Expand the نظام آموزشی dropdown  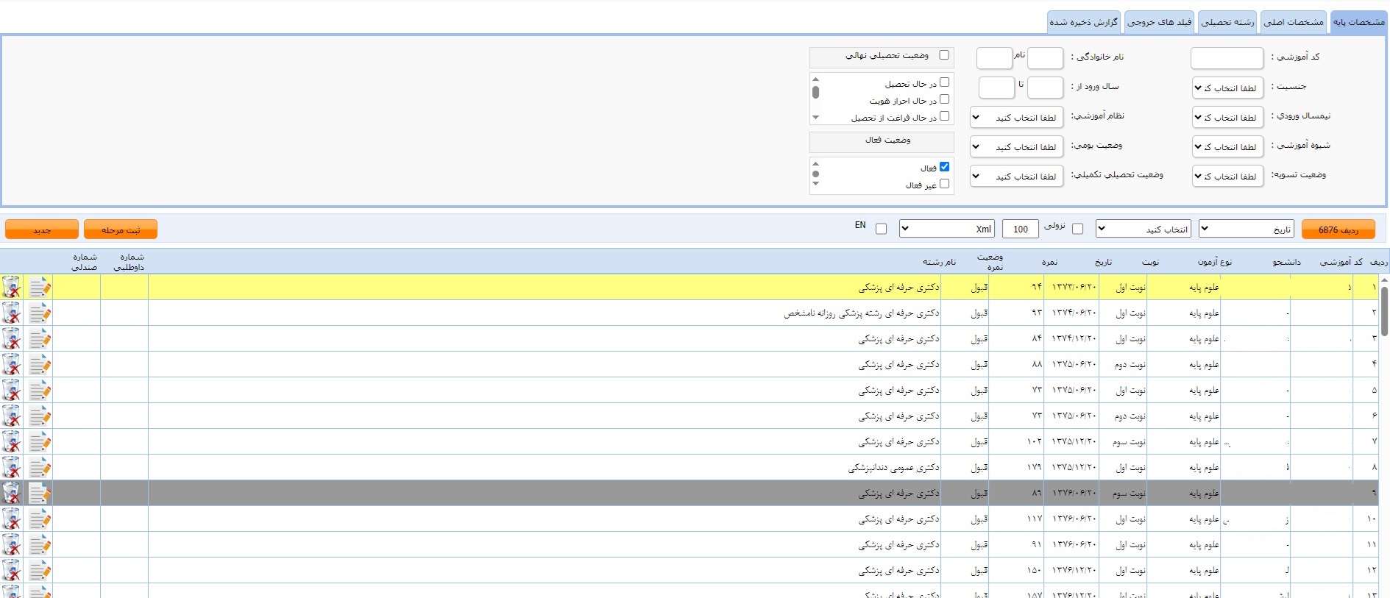(1016, 118)
